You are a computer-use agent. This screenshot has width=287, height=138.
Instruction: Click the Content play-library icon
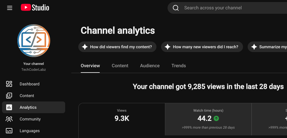tap(9, 96)
